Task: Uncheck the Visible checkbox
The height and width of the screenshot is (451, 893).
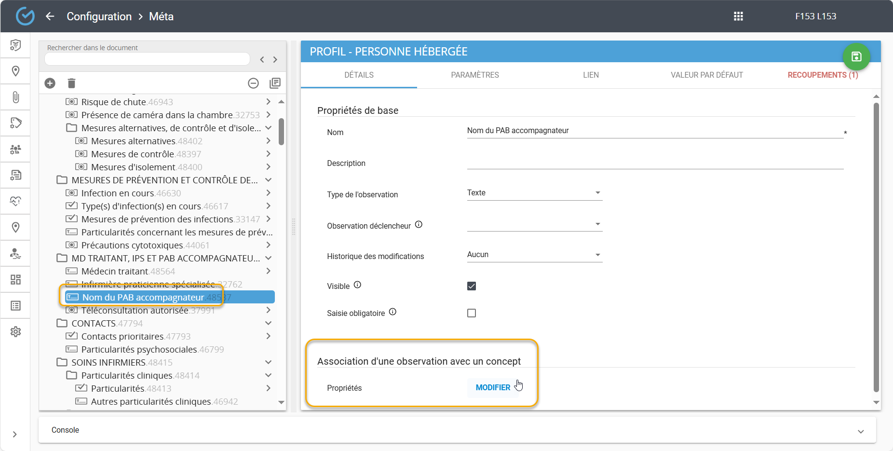Action: [472, 286]
